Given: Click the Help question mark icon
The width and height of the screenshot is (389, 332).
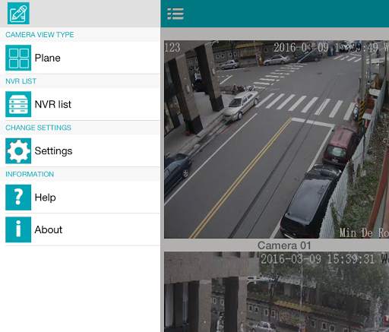Looking at the screenshot, I should pos(18,198).
